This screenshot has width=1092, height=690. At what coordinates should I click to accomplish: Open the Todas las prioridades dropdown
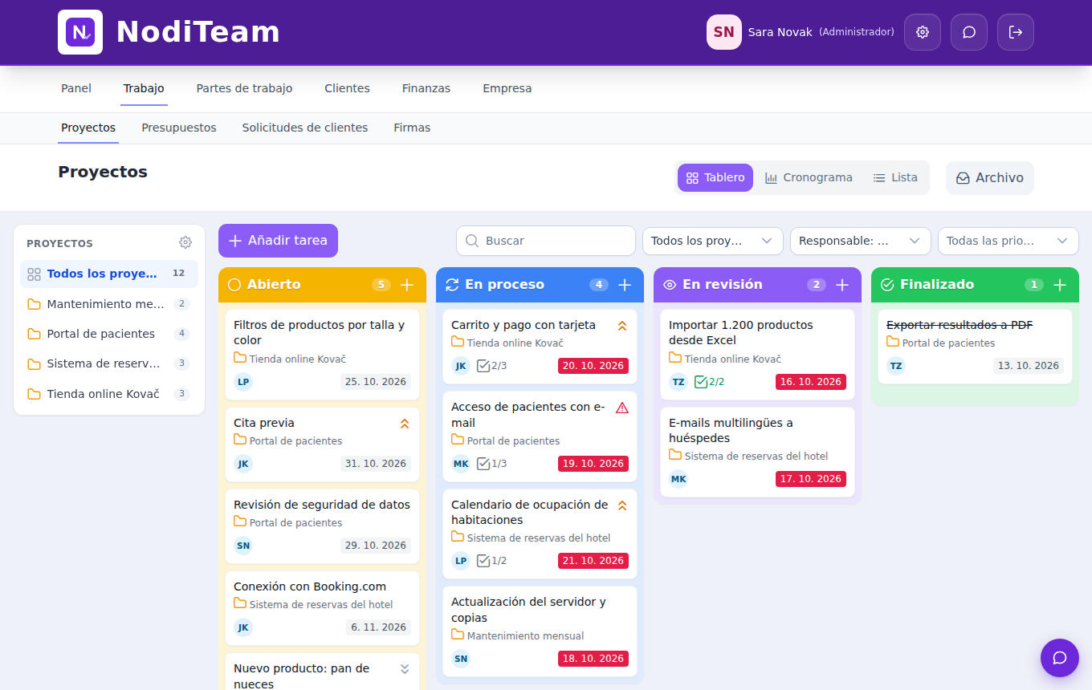pos(1008,241)
